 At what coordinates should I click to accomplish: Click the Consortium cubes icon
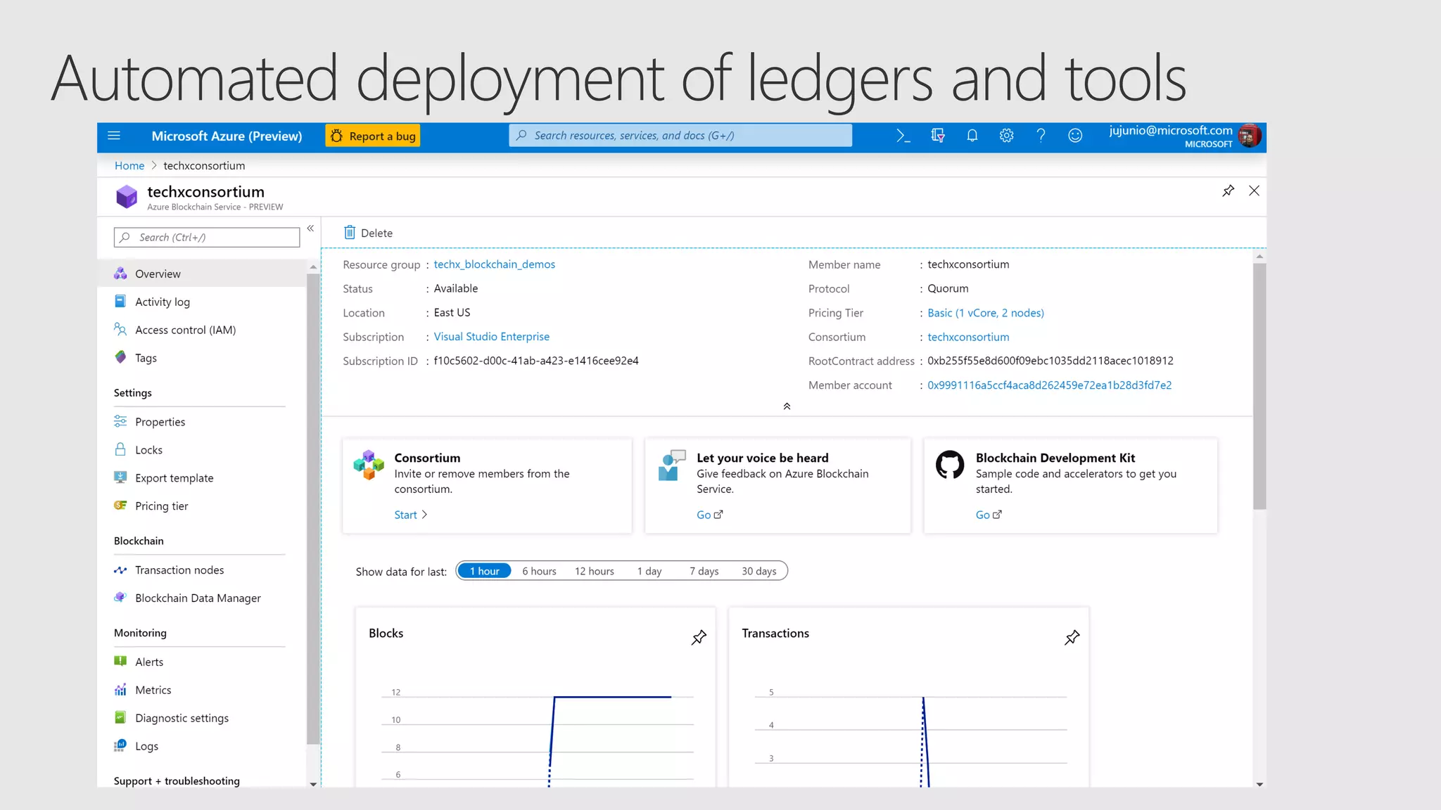coord(369,465)
